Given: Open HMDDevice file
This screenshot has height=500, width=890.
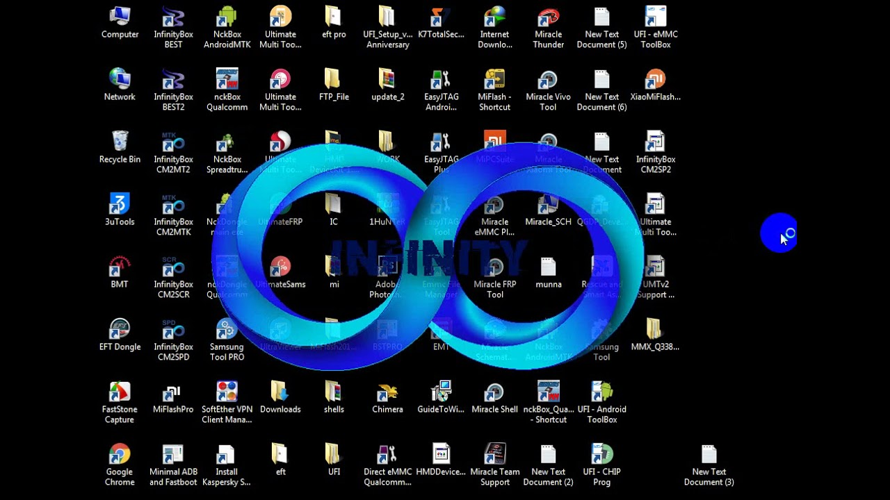Looking at the screenshot, I should (441, 461).
